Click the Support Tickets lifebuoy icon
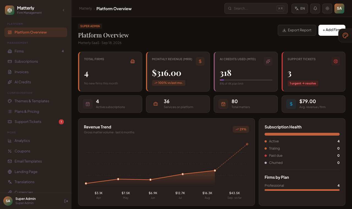352x209 pixels. pos(336,61)
